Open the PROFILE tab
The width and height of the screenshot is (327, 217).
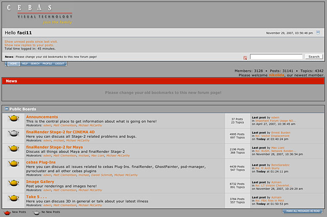47,64
